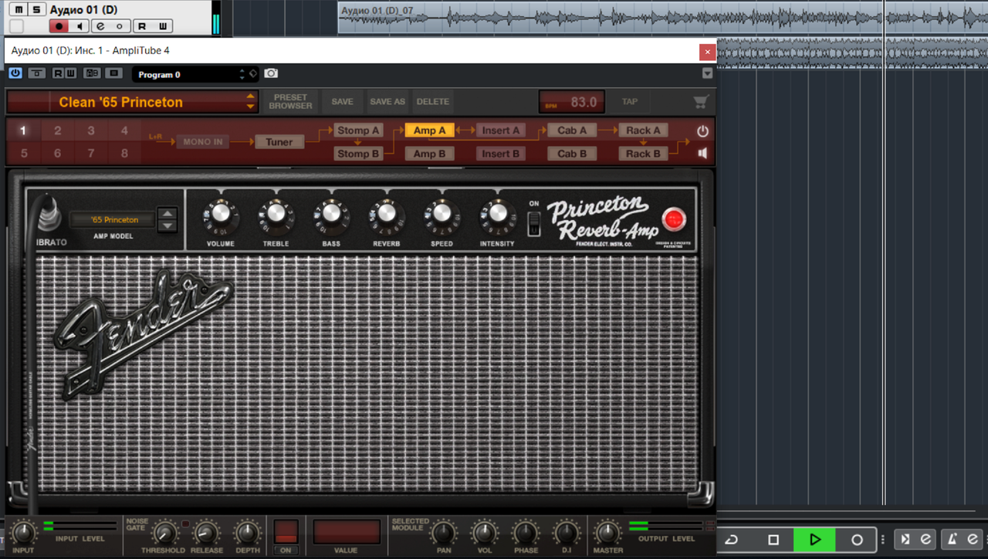Select preset slot 8
The height and width of the screenshot is (559, 988).
(x=124, y=153)
